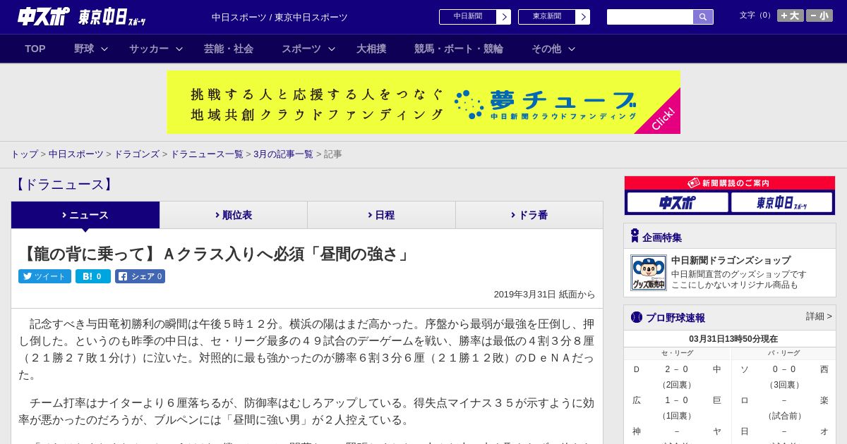Share article on Facebook シェア button
This screenshot has height=444, width=847.
(x=140, y=276)
